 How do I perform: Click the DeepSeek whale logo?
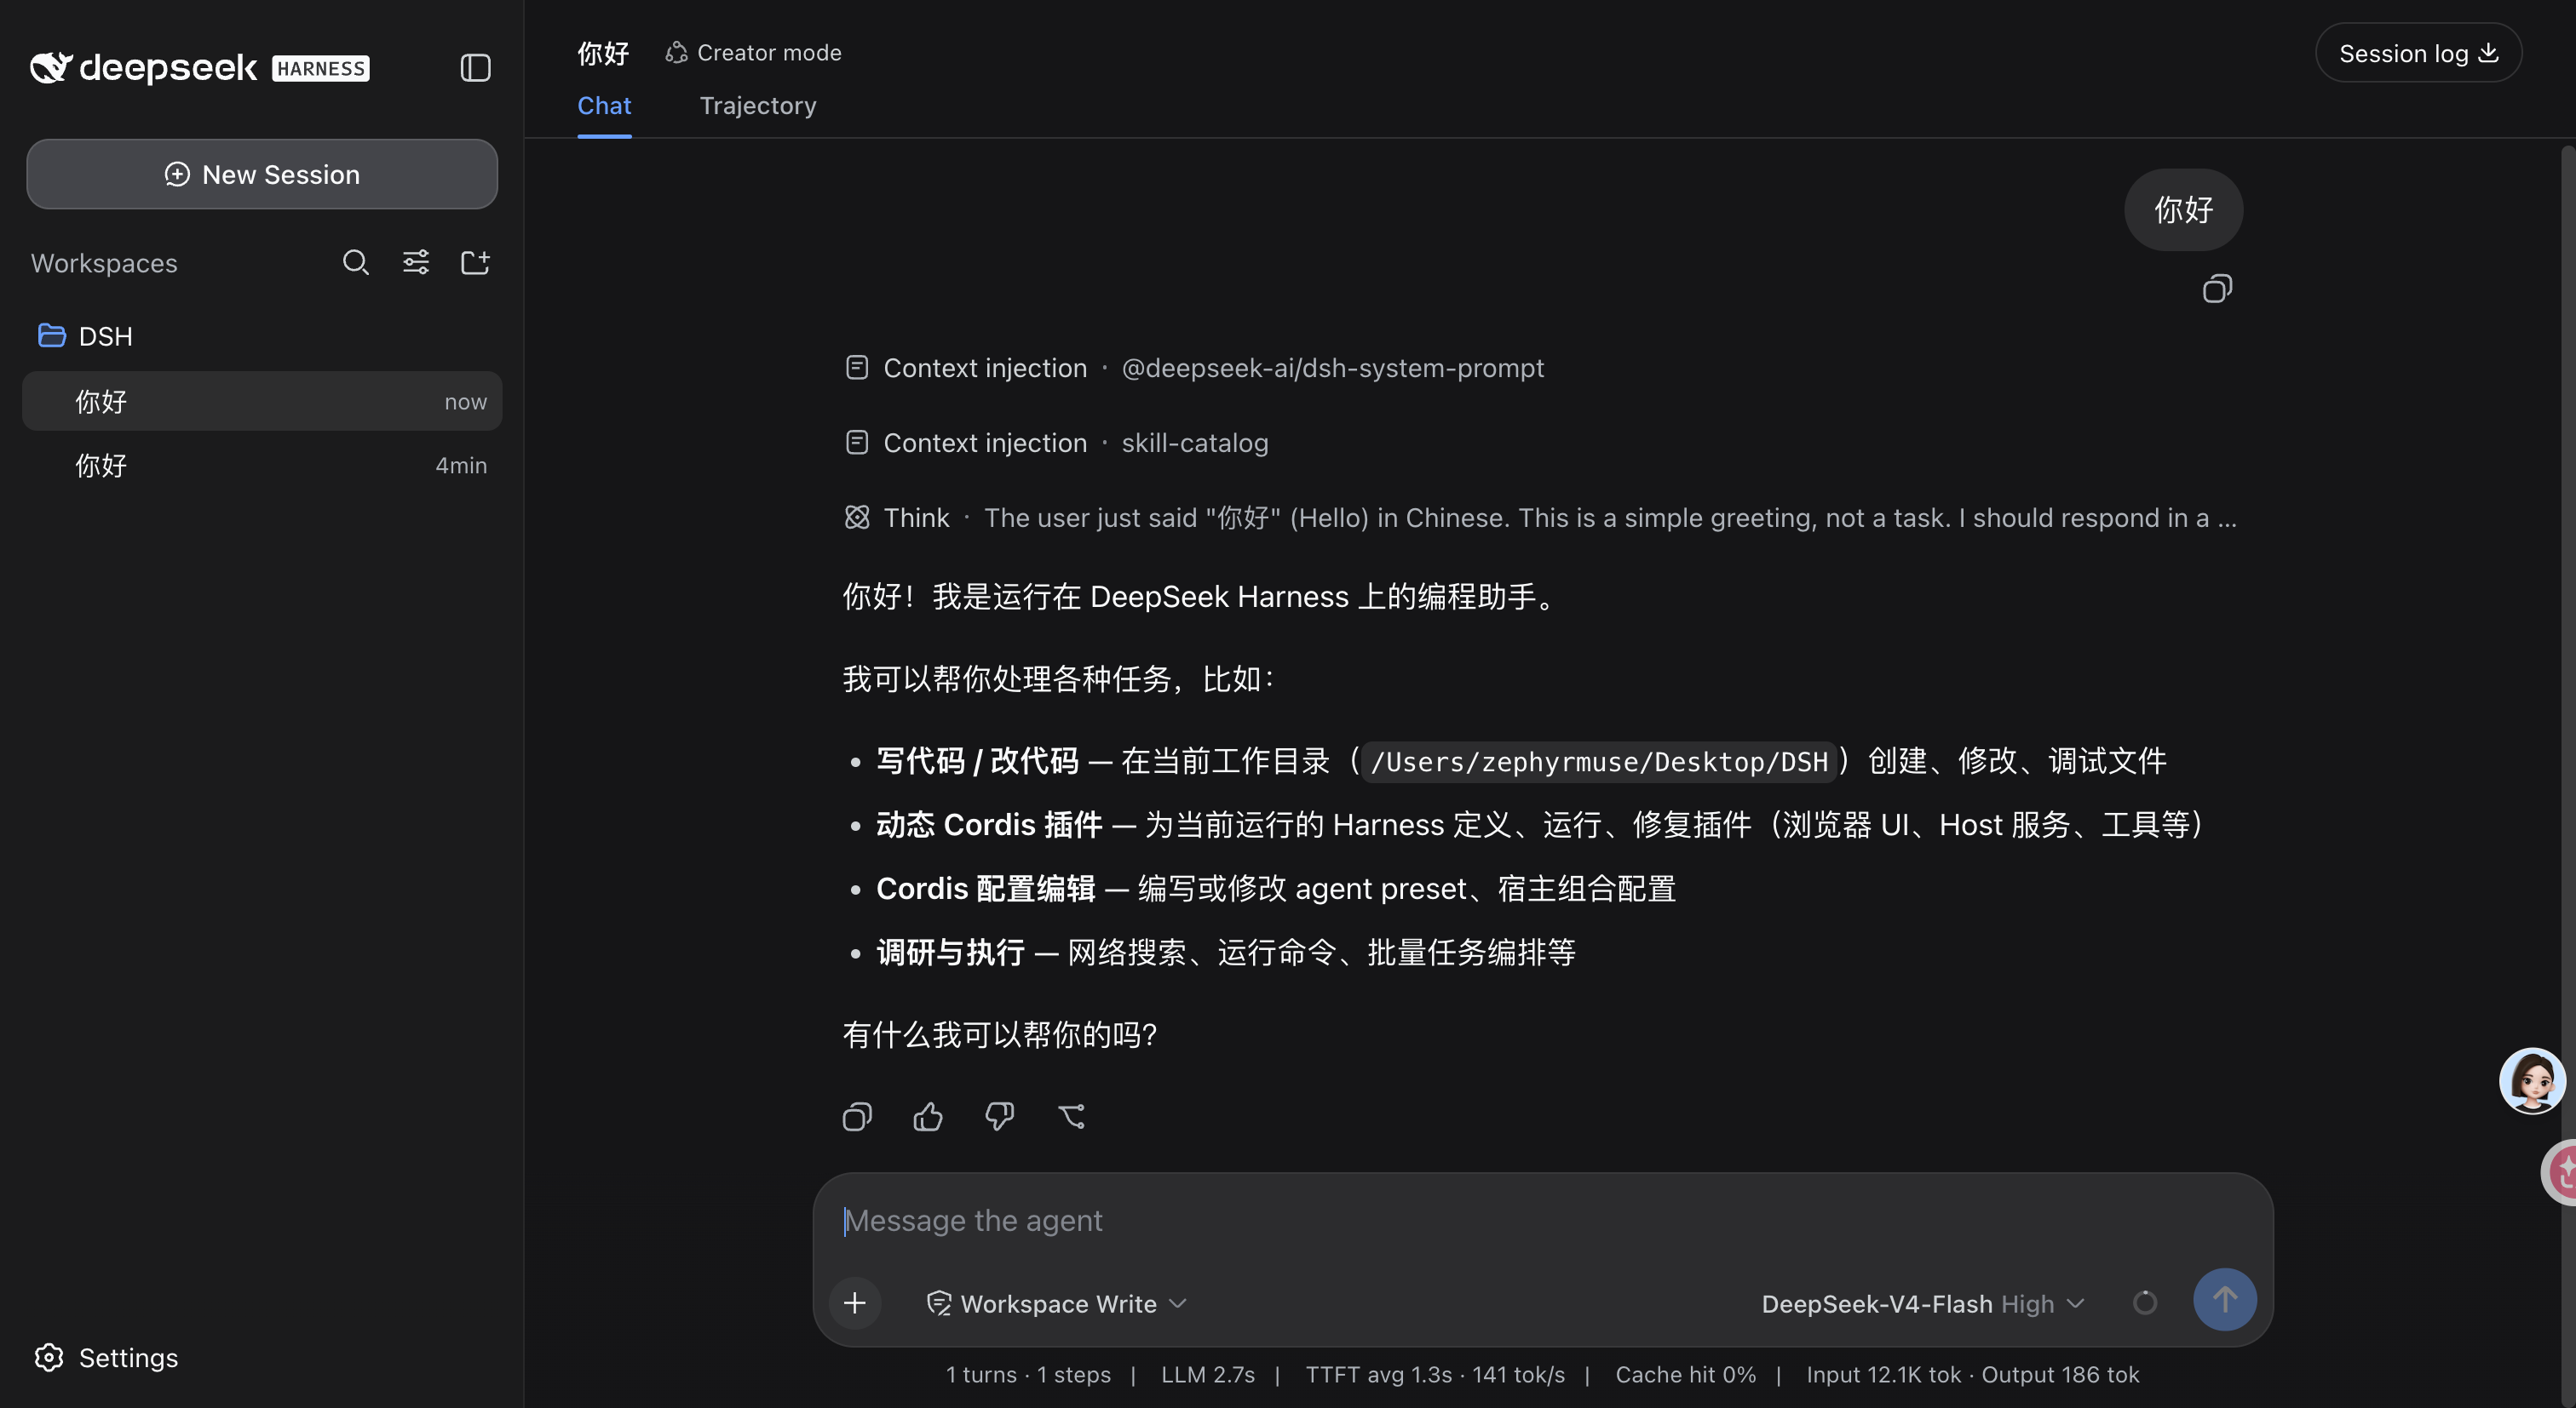coord(51,67)
